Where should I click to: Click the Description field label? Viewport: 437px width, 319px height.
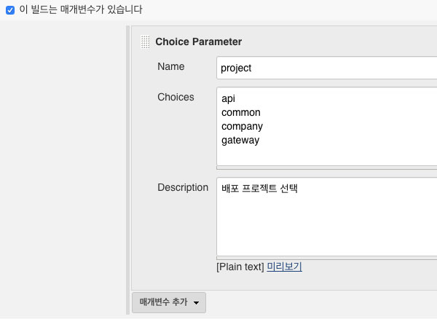pyautogui.click(x=183, y=187)
